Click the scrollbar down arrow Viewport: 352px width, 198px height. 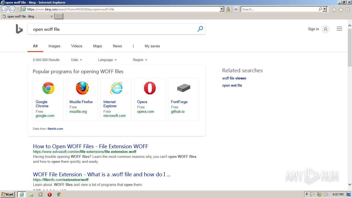(350, 185)
